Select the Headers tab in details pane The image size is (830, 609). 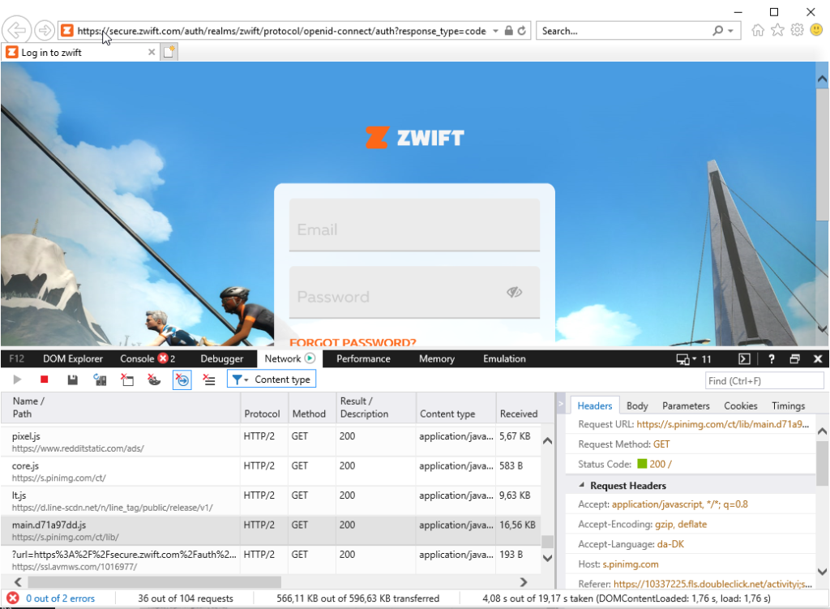coord(595,405)
